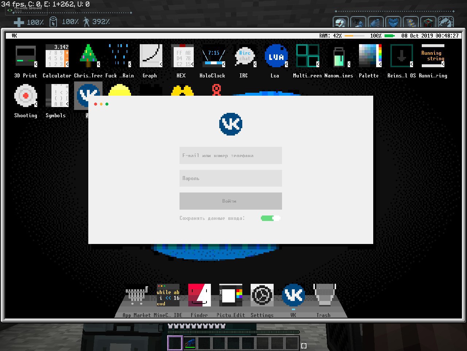Open the IRC chat icon
The image size is (467, 351).
[245, 56]
